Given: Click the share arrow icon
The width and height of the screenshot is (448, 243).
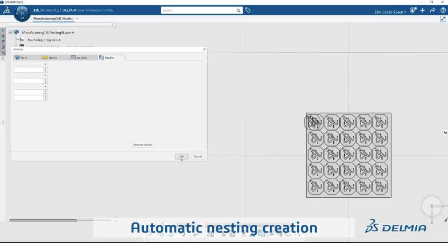Looking at the screenshot, I should [x=433, y=10].
